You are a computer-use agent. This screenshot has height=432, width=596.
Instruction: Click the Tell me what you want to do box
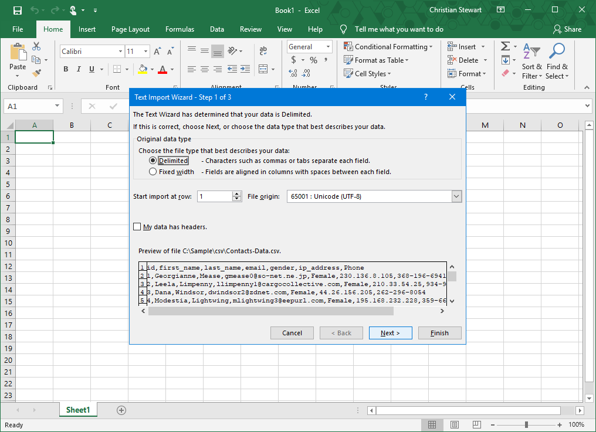(x=399, y=29)
